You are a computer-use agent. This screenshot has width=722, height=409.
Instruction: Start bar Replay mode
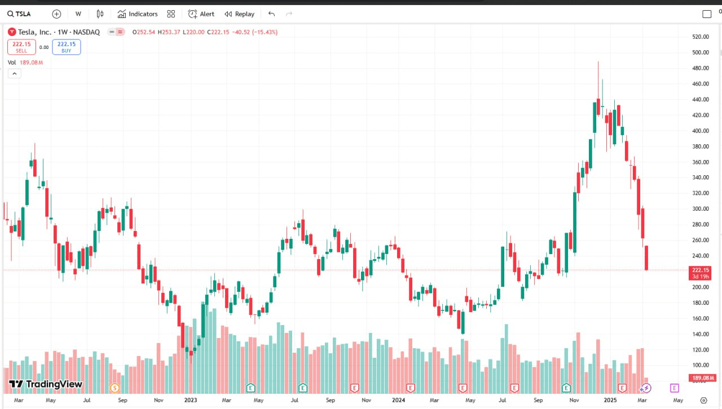240,14
